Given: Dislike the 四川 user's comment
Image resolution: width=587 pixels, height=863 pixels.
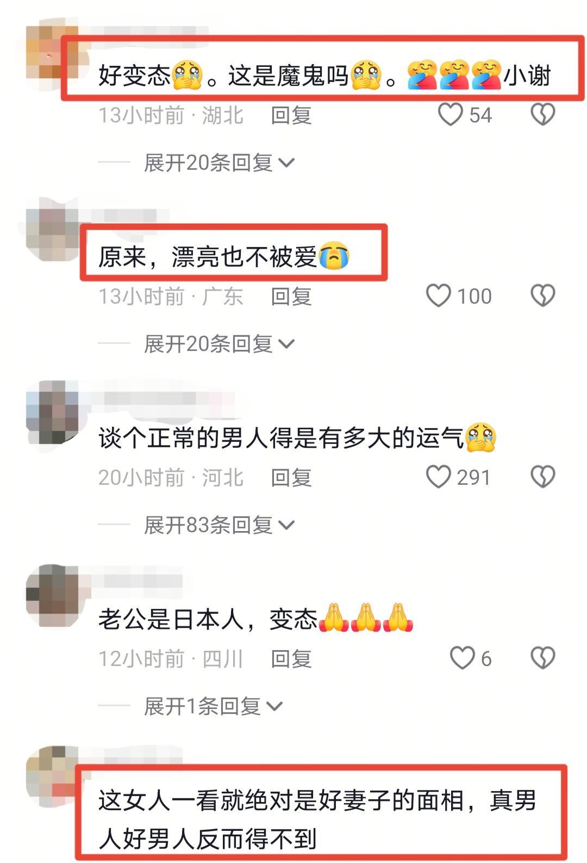Looking at the screenshot, I should tap(542, 658).
